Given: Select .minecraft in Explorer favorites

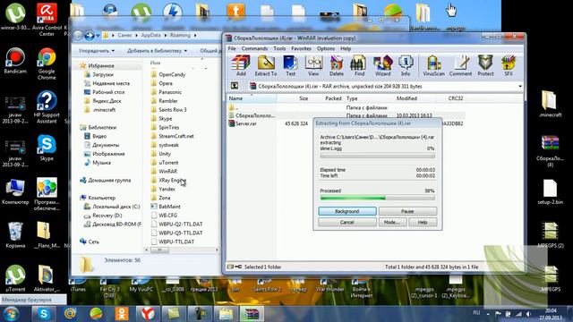Looking at the screenshot, I should tap(104, 109).
